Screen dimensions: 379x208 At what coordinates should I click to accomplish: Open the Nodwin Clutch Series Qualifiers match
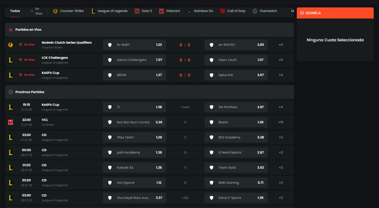pyautogui.click(x=67, y=42)
